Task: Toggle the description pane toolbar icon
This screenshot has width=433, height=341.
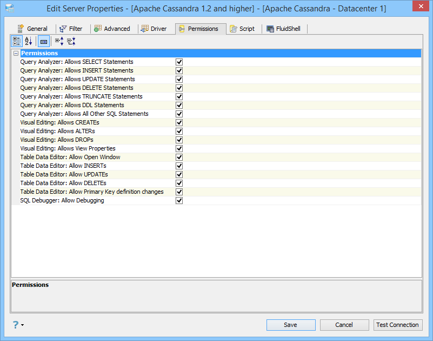Action: [x=44, y=42]
